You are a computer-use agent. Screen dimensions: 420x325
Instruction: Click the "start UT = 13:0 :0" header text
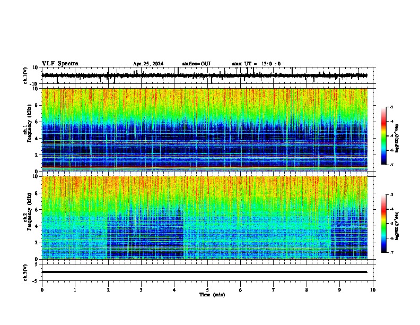pos(256,64)
